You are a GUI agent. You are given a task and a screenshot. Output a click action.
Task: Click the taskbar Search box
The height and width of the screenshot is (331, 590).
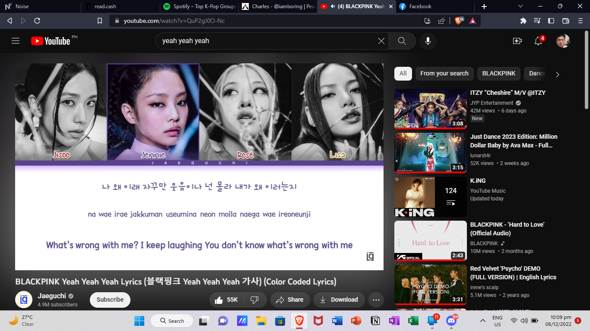[172, 321]
